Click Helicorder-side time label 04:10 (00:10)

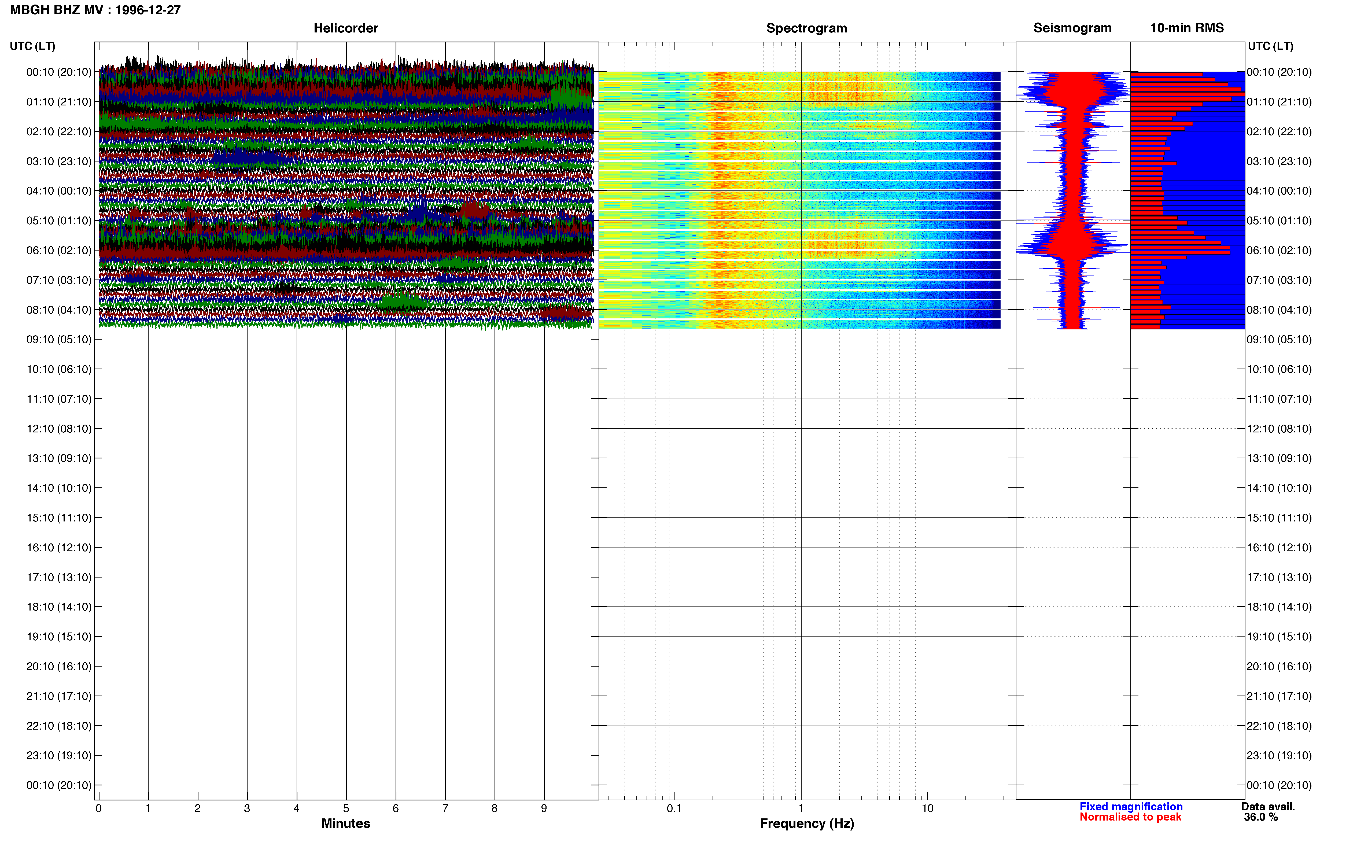pyautogui.click(x=59, y=191)
